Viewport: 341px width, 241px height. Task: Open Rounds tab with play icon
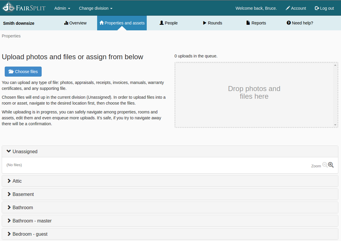coord(213,23)
